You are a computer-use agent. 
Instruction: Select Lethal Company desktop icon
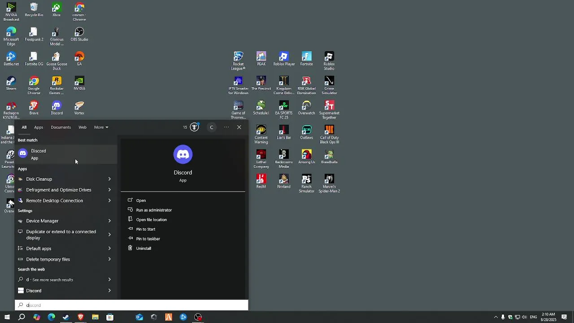point(261,159)
